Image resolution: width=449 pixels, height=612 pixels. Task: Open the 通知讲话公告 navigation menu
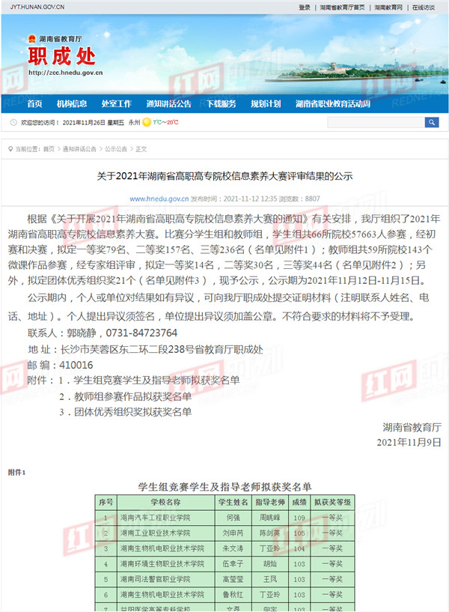point(169,104)
